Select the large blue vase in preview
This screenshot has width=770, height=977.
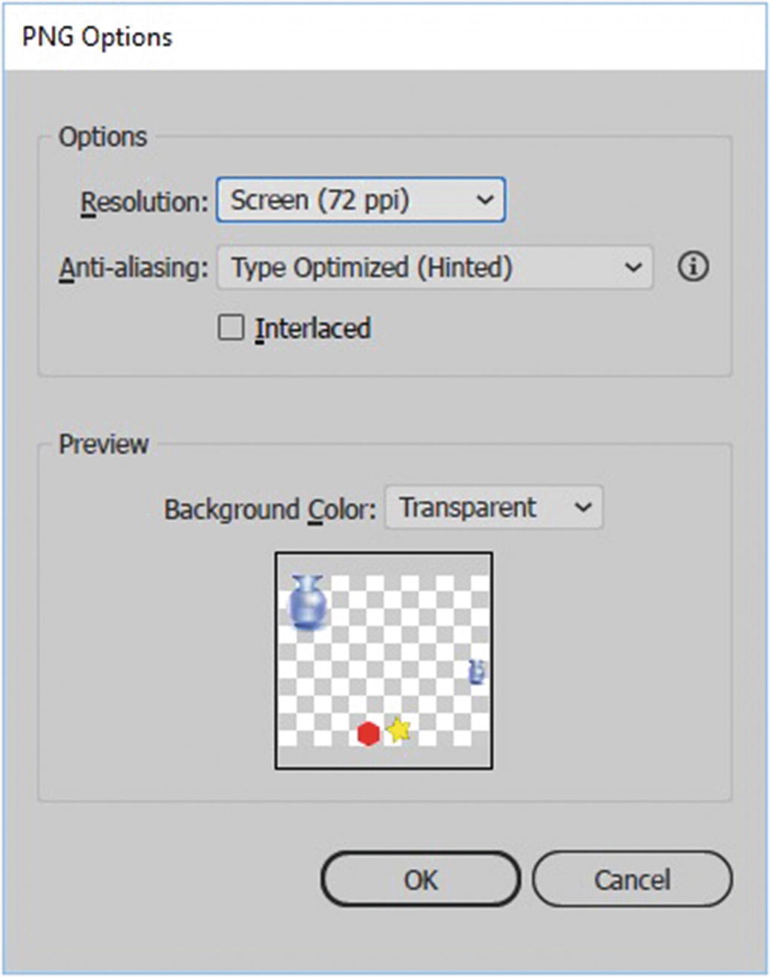pos(307,602)
